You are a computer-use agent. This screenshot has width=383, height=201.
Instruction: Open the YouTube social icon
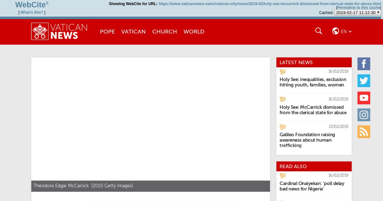tap(364, 98)
